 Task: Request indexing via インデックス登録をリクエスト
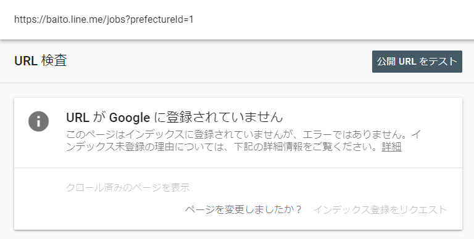click(x=380, y=209)
